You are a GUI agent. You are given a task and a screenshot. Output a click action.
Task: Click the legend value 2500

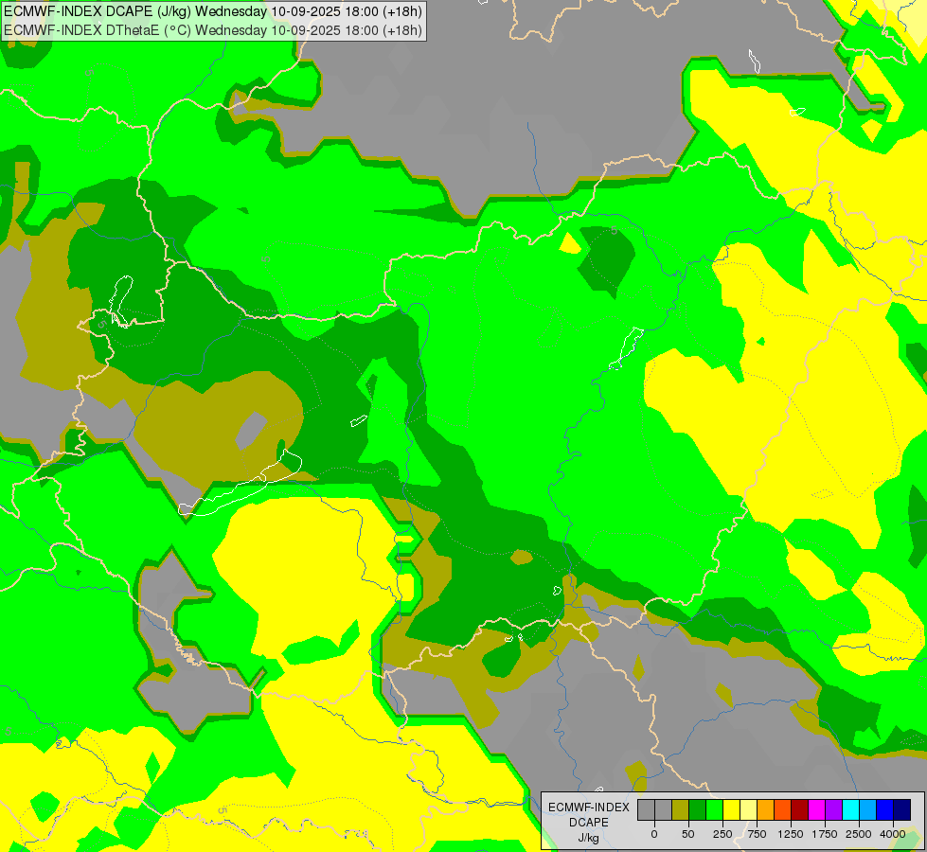tap(859, 834)
